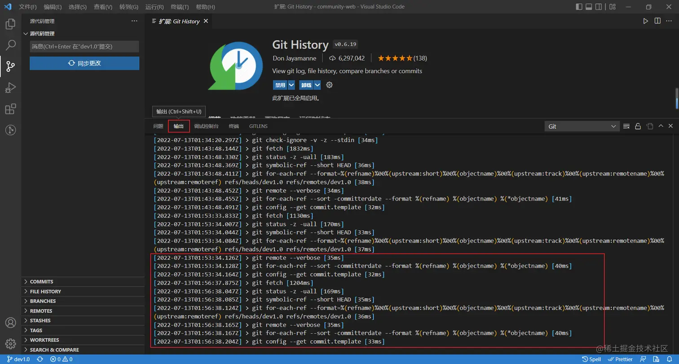Viewport: 679px width, 364px height.
Task: Click synchronize changes icon in status bar
Action: 40,360
